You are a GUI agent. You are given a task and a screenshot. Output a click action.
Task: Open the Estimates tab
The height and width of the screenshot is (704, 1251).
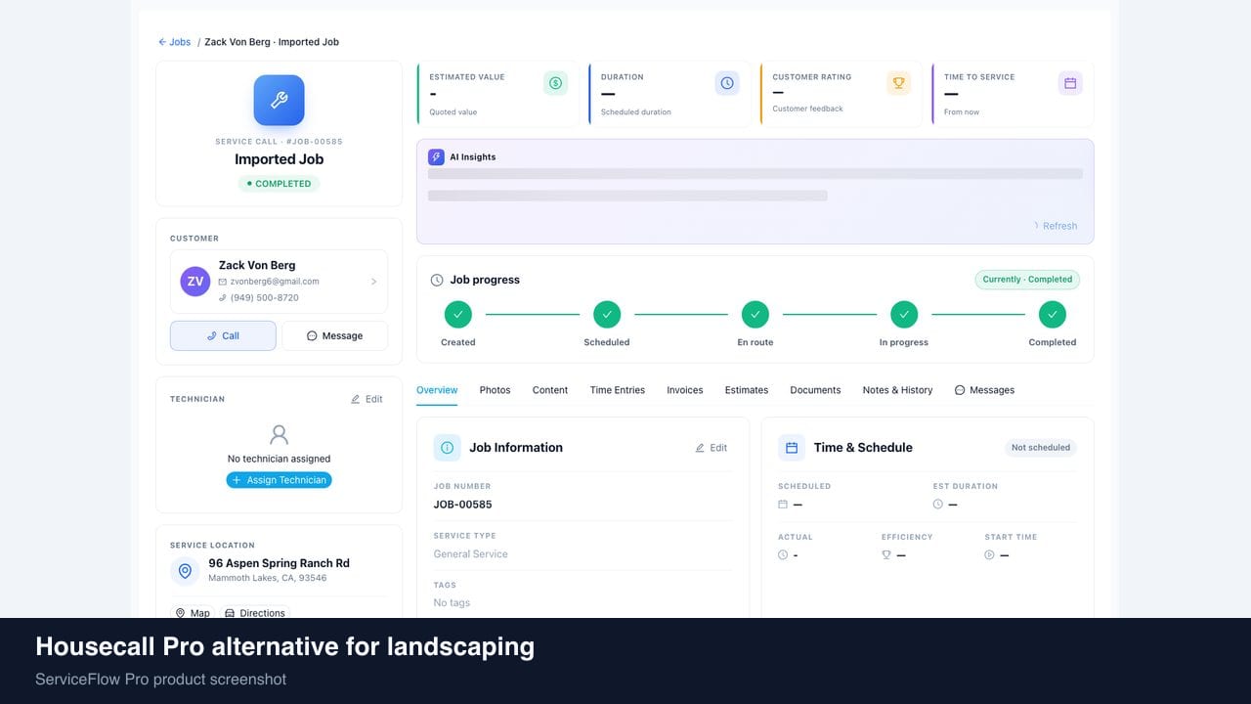[747, 390]
